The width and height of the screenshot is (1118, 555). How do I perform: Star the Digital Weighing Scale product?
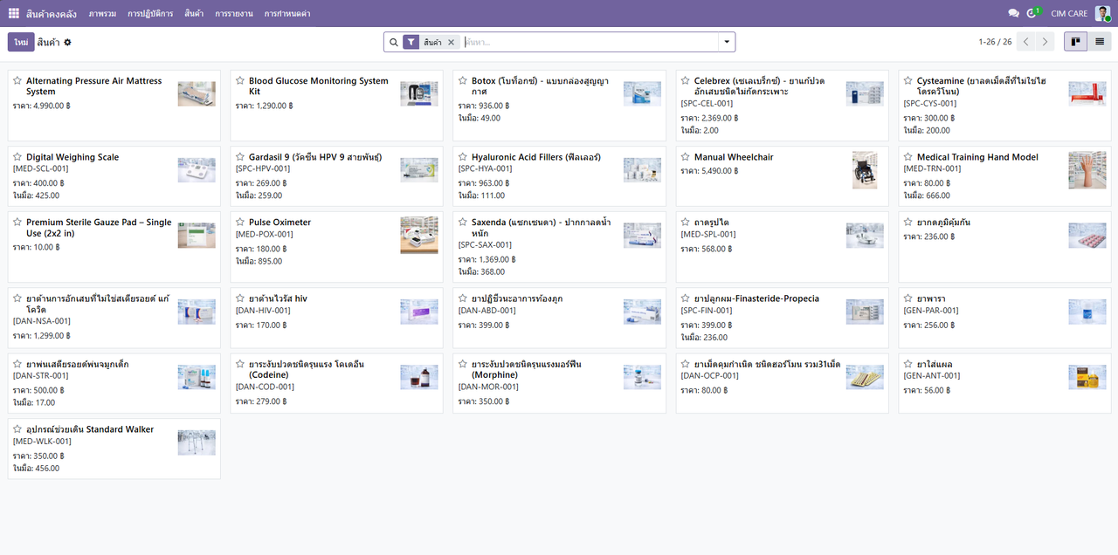[17, 157]
